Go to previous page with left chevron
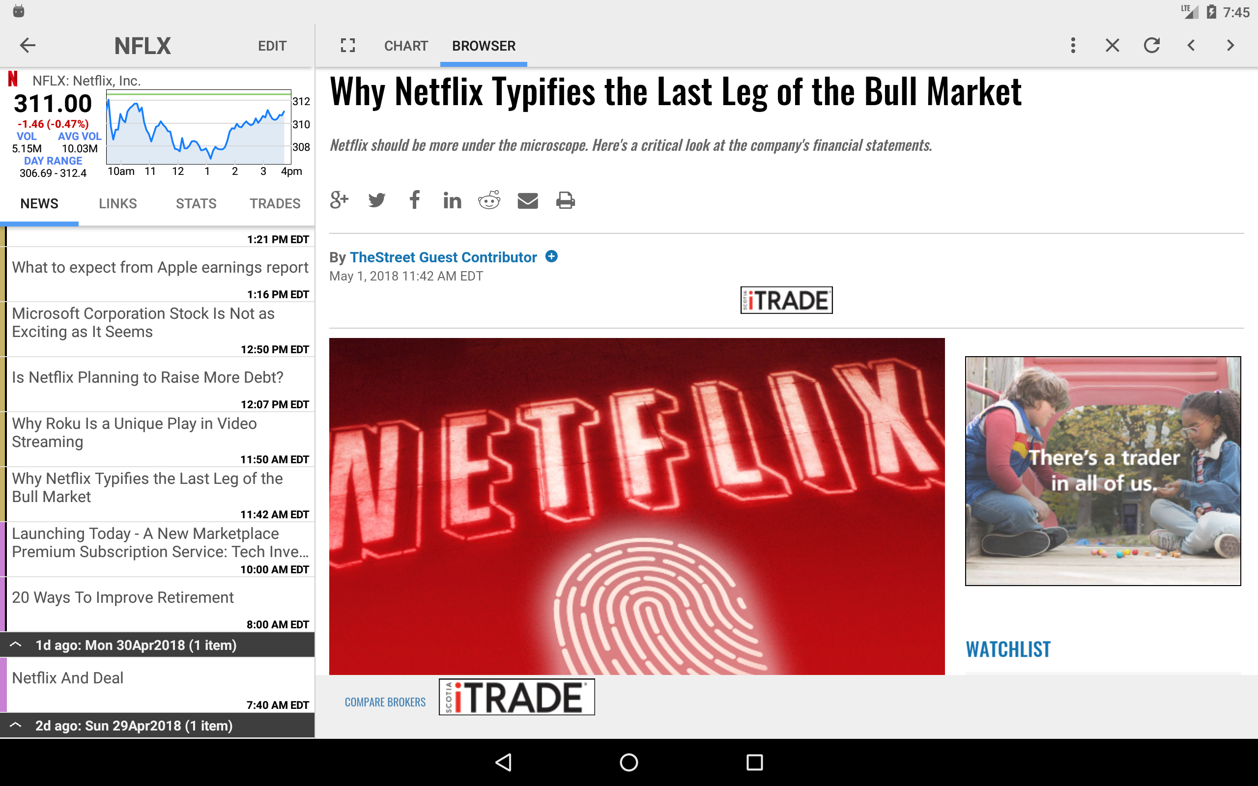This screenshot has height=786, width=1258. 1191,45
